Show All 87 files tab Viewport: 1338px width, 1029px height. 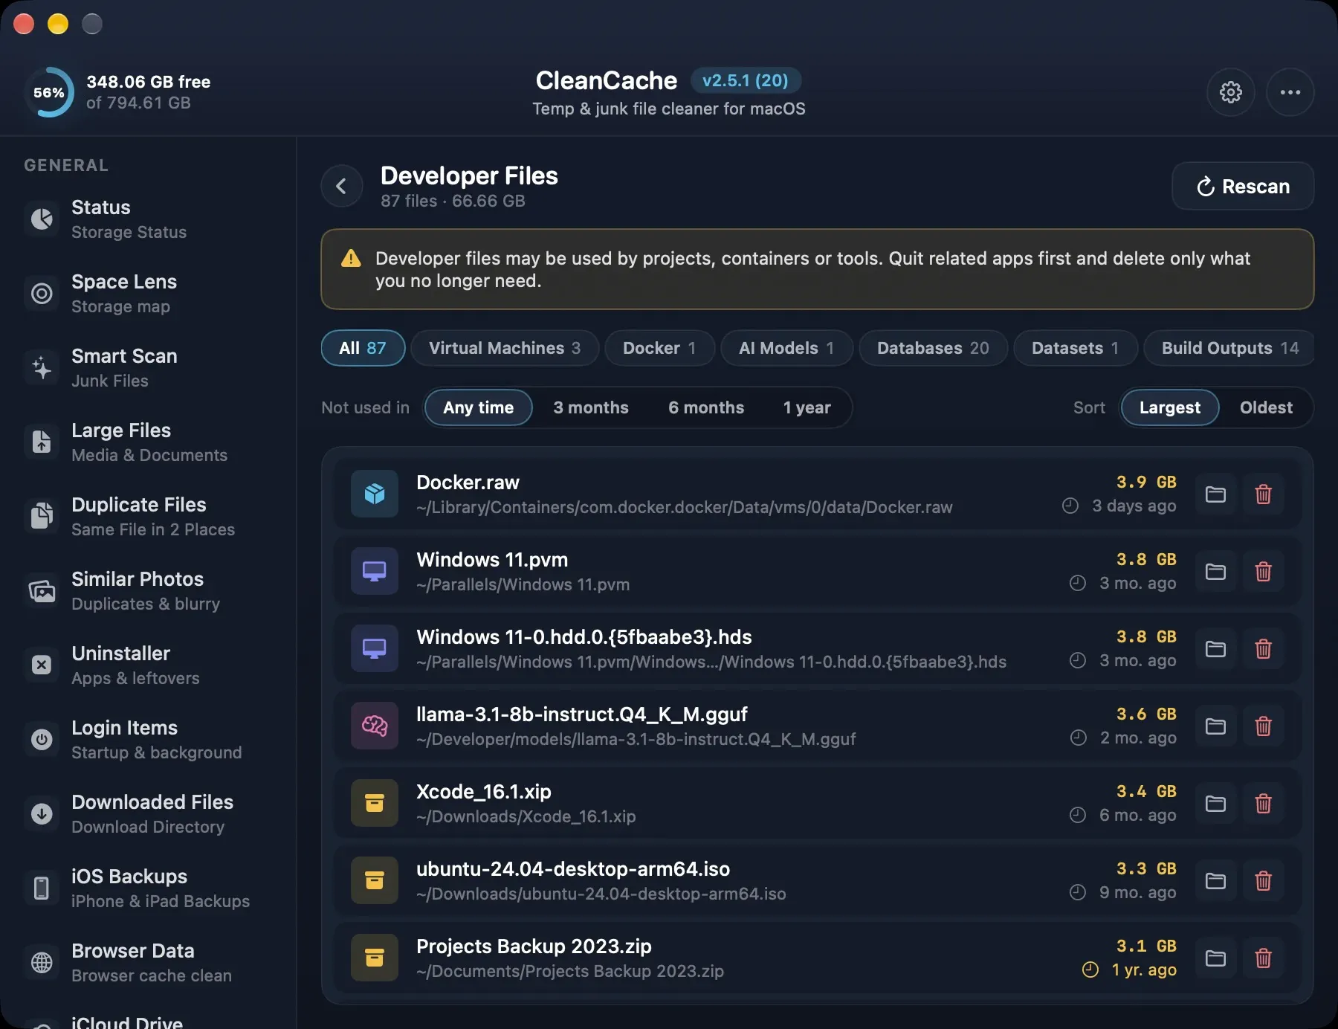363,348
